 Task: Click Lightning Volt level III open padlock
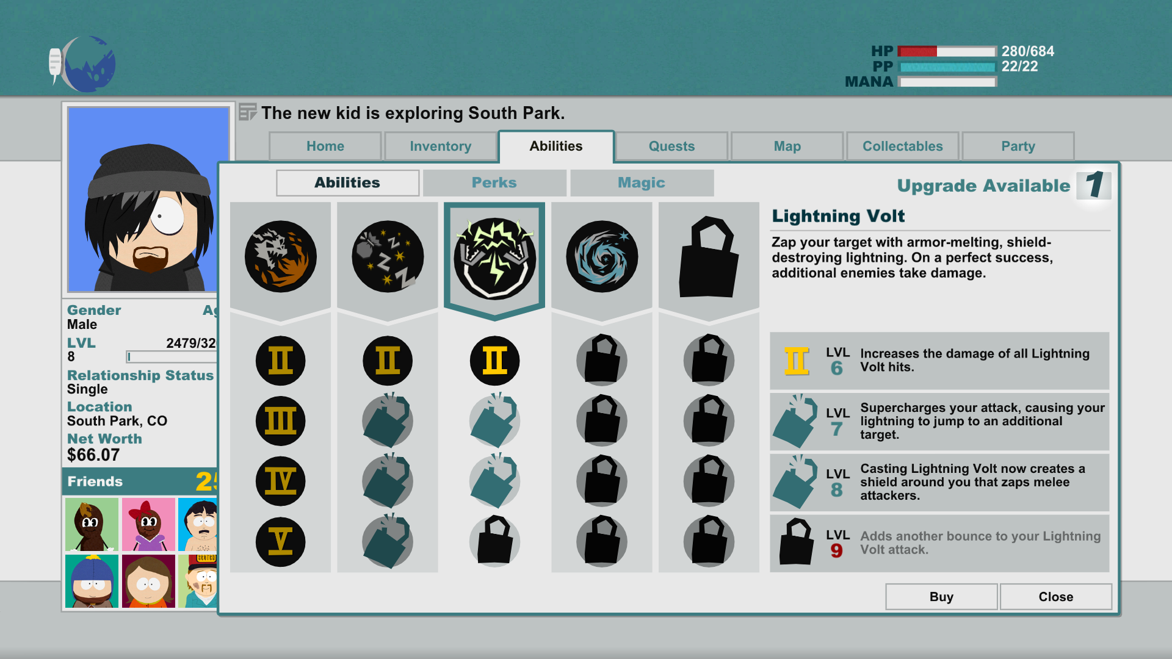tap(494, 420)
